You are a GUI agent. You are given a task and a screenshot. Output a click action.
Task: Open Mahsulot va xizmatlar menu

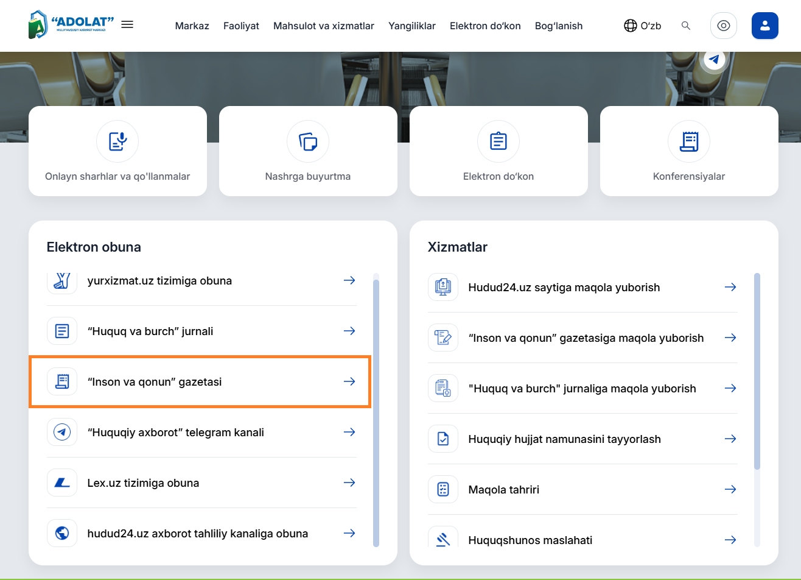click(324, 26)
